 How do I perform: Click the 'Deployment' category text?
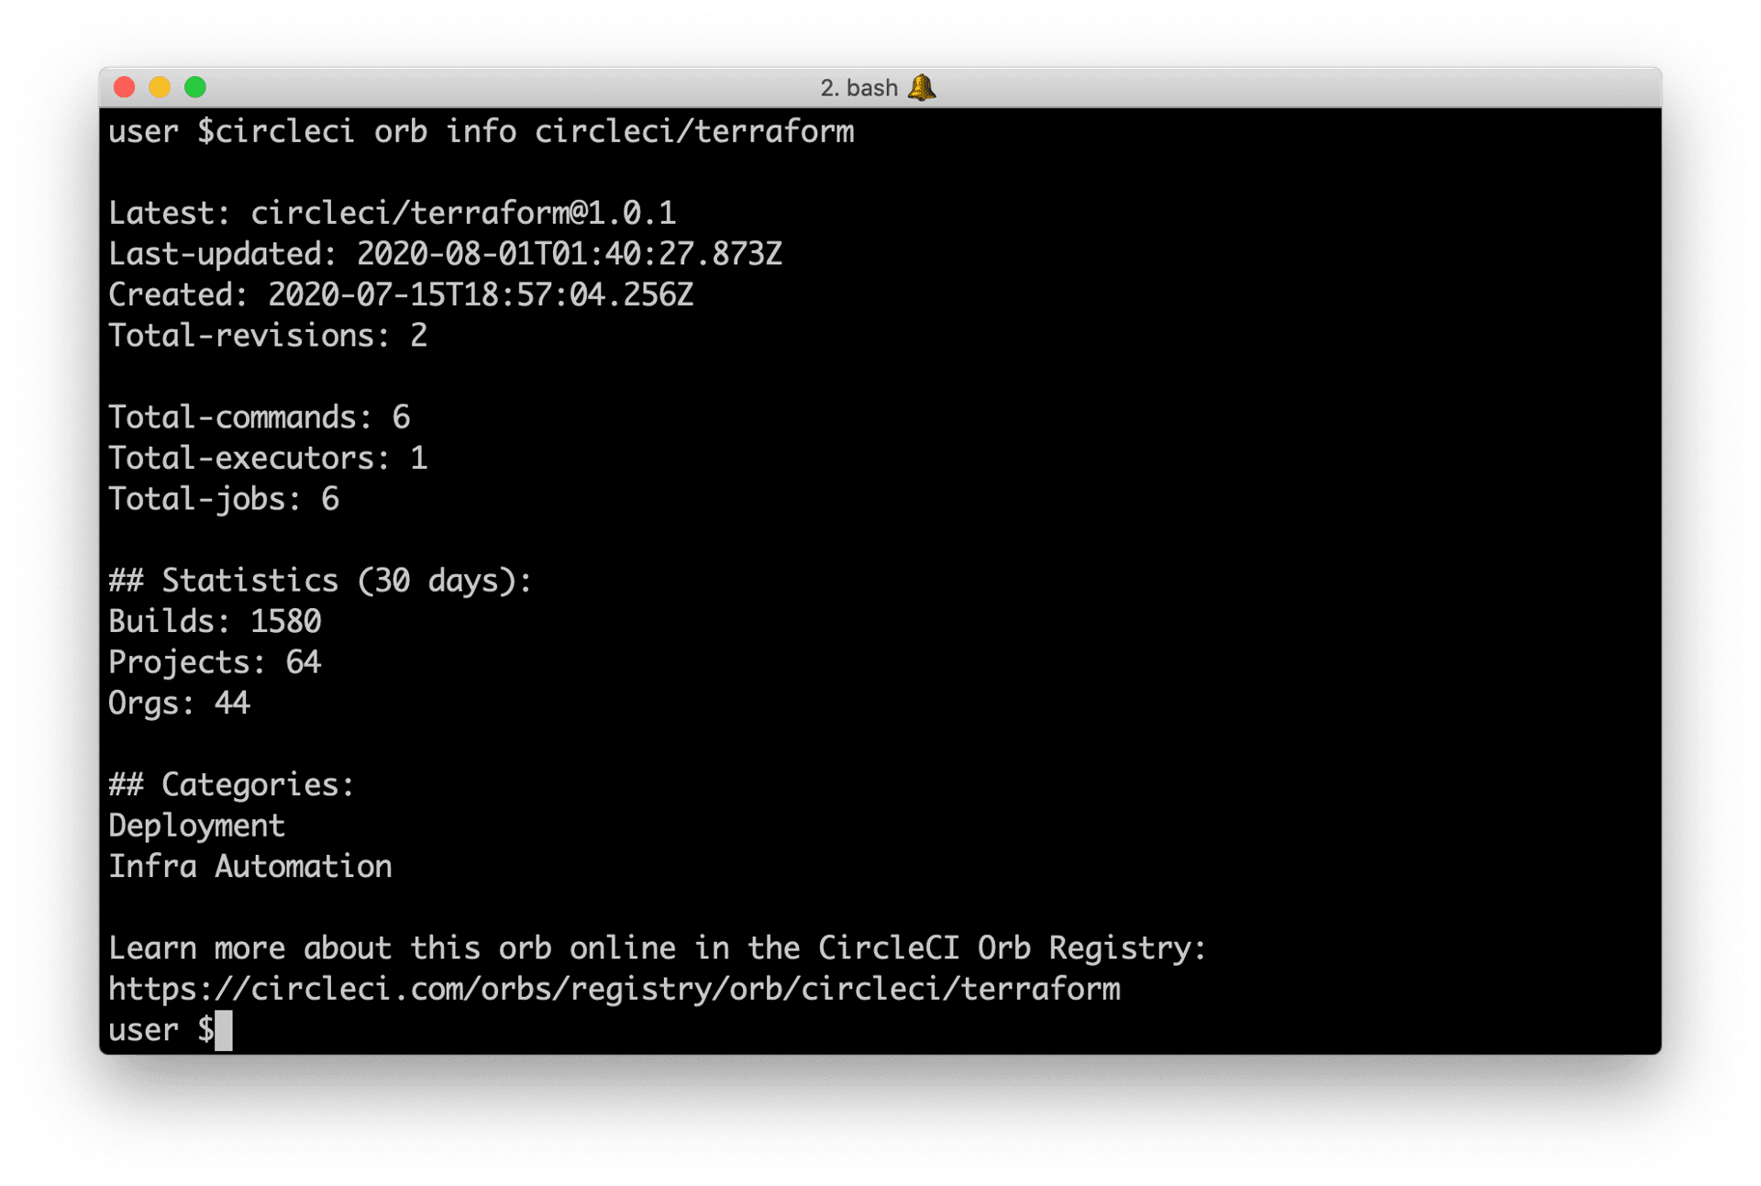(197, 826)
